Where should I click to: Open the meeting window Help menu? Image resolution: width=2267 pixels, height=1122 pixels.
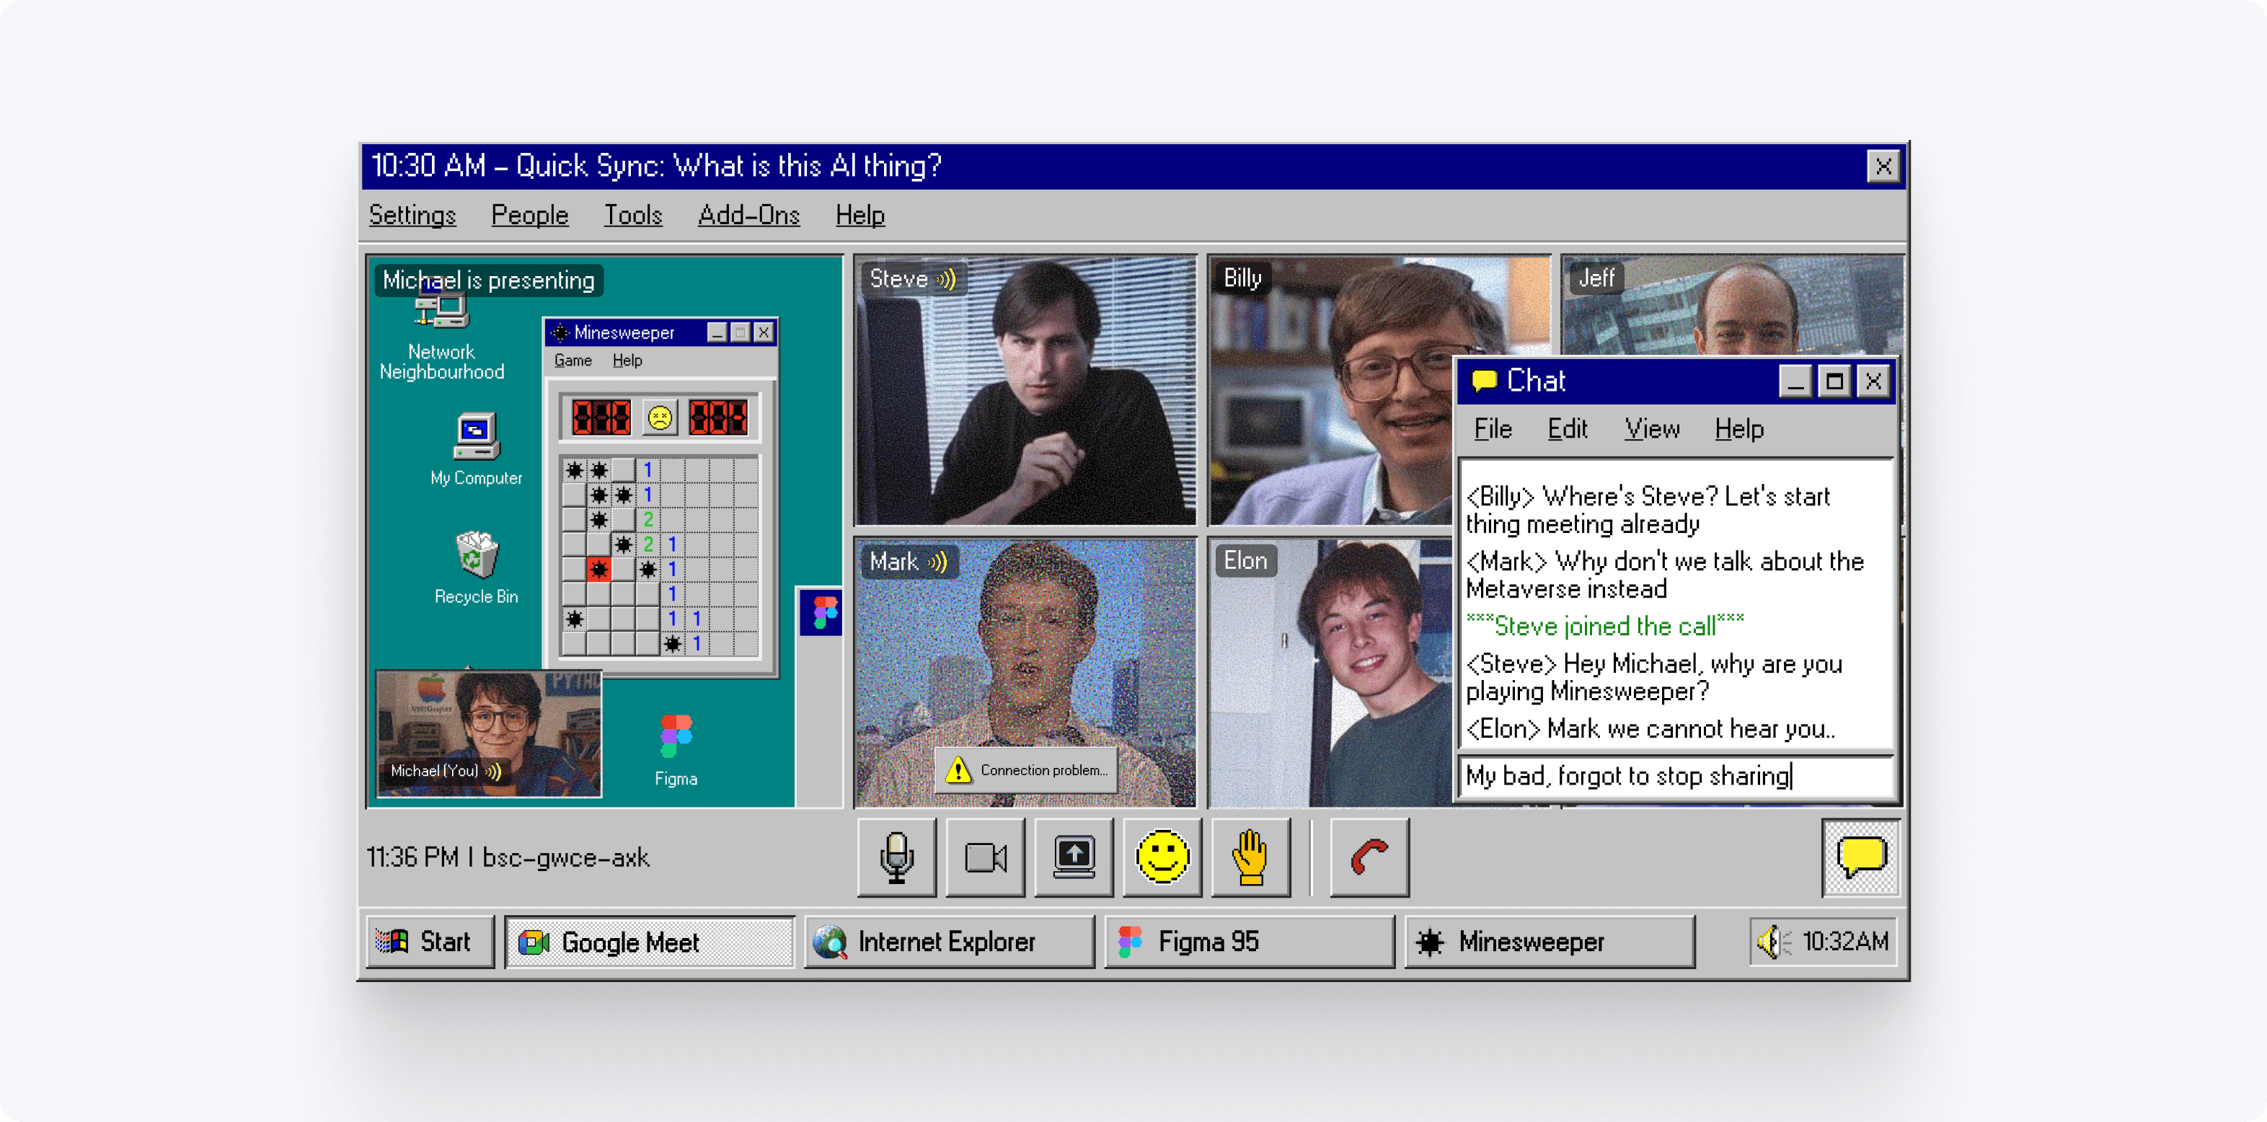tap(859, 215)
